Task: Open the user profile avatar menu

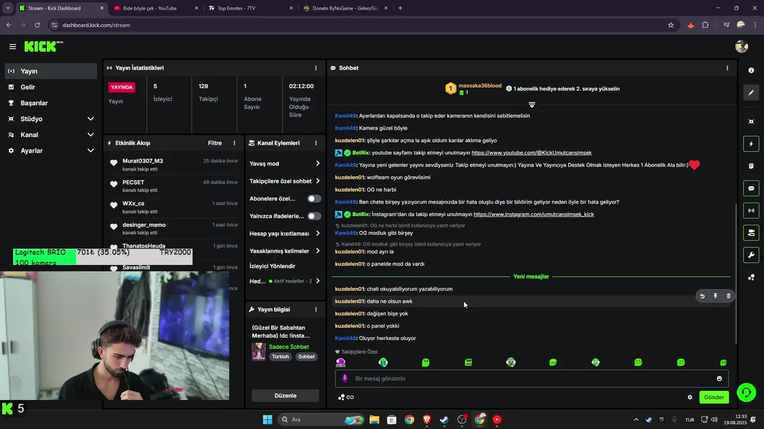Action: pyautogui.click(x=742, y=46)
